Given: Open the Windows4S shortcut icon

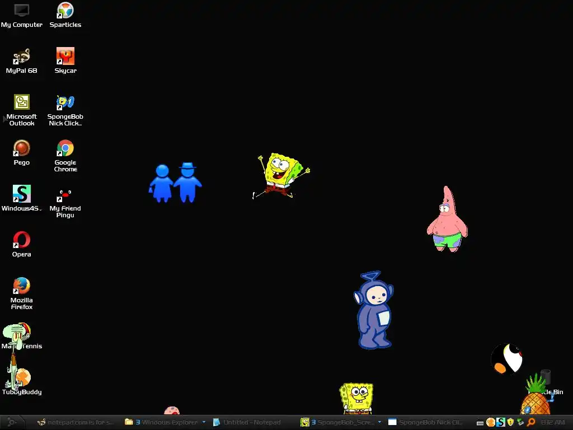Looking at the screenshot, I should (x=22, y=198).
